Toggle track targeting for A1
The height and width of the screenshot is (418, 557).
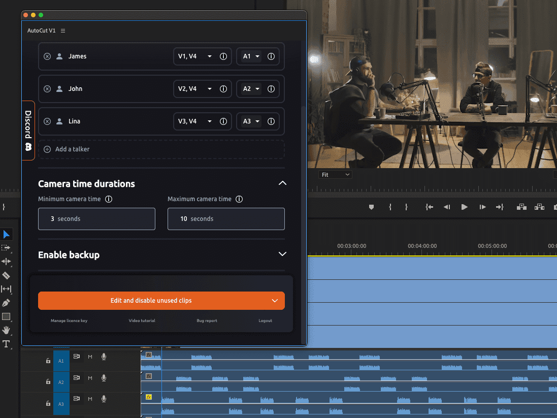pos(61,361)
